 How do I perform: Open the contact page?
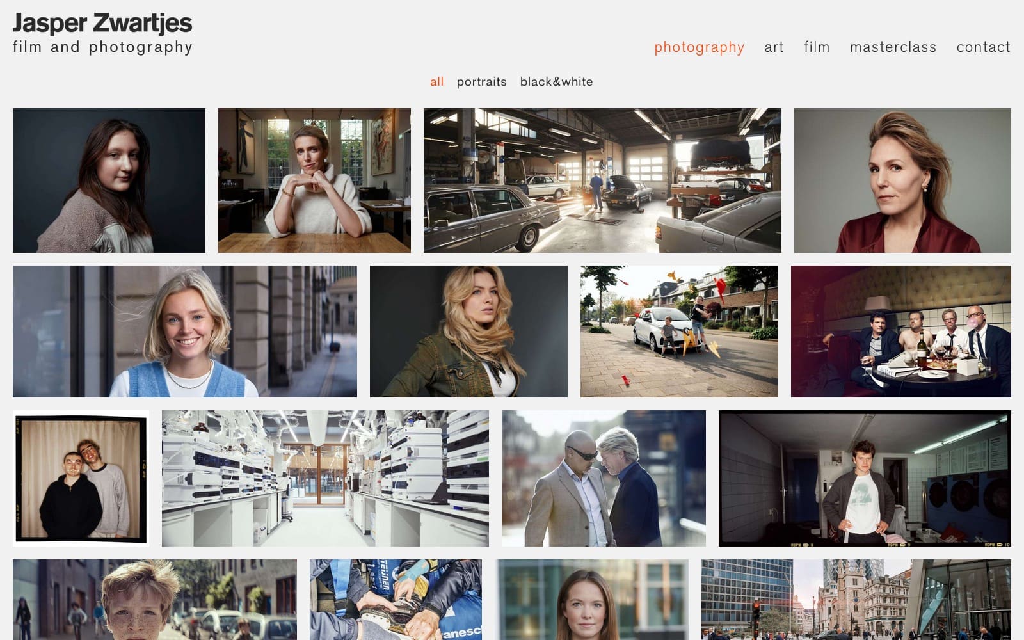tap(983, 47)
